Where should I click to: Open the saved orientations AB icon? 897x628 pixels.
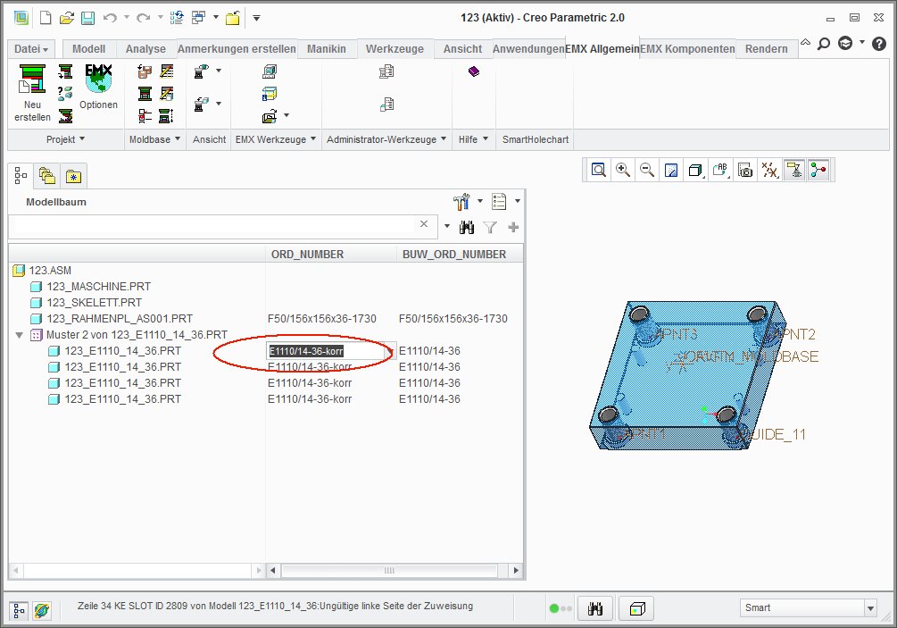[720, 170]
